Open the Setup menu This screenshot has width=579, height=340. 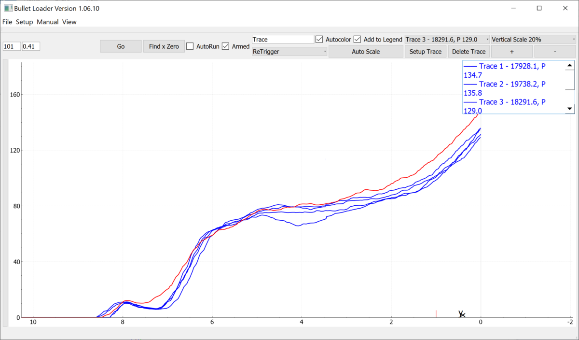[x=24, y=22]
